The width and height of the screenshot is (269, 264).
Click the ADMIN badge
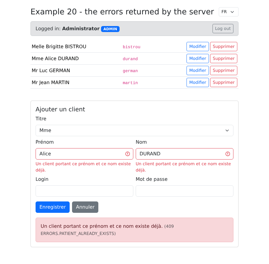pos(110,29)
